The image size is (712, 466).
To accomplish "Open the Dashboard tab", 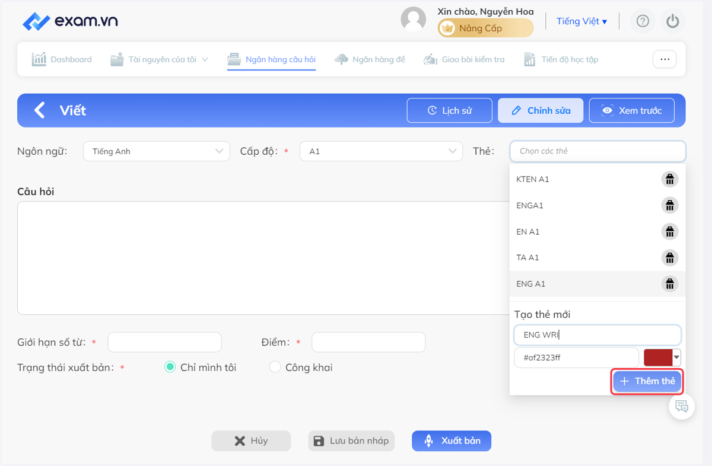I will coord(62,59).
